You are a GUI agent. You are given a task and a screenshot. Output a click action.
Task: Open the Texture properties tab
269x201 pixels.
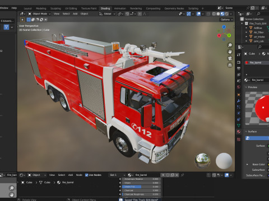tap(239, 139)
